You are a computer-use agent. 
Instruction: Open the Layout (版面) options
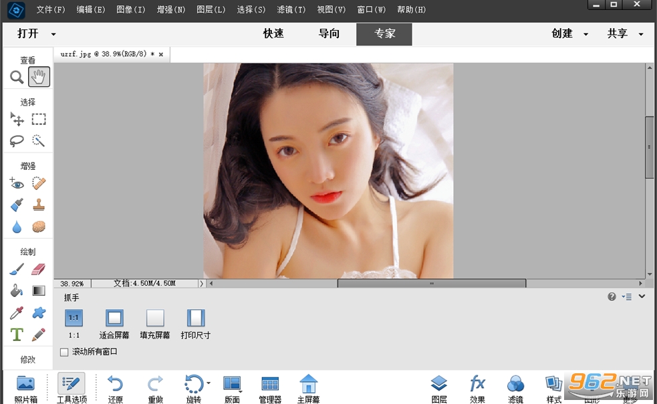click(232, 389)
